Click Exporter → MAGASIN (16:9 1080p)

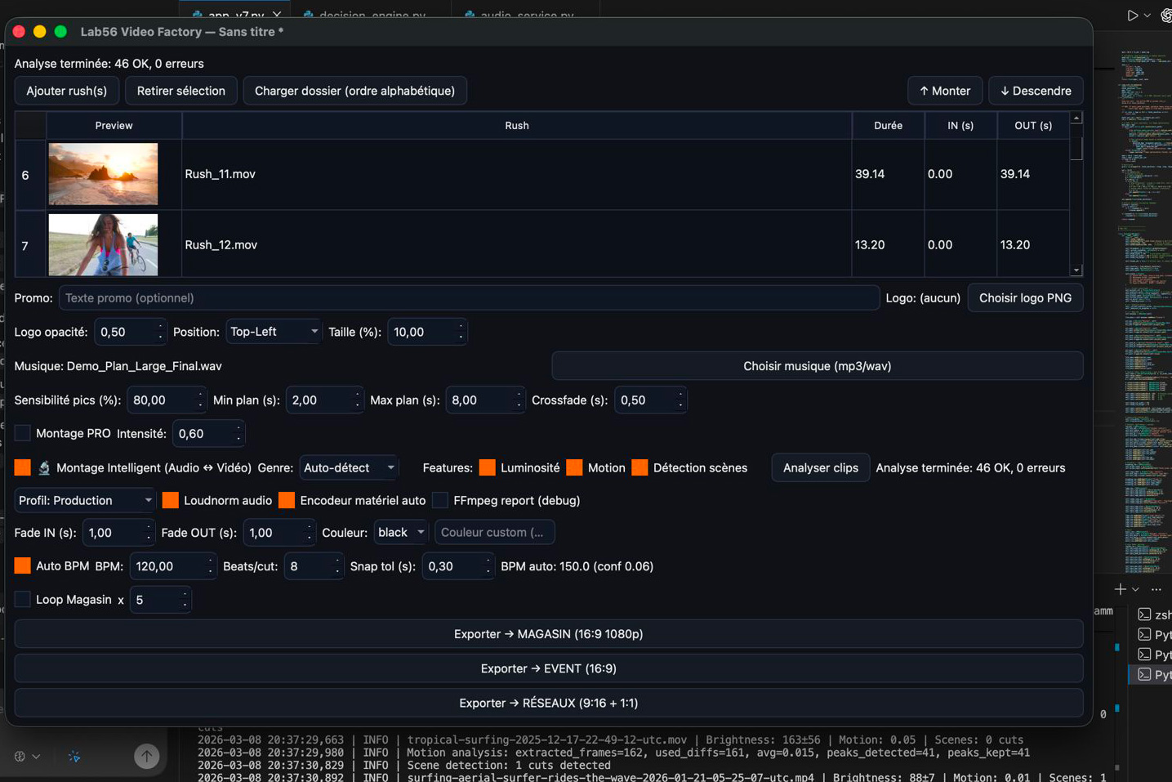point(548,634)
